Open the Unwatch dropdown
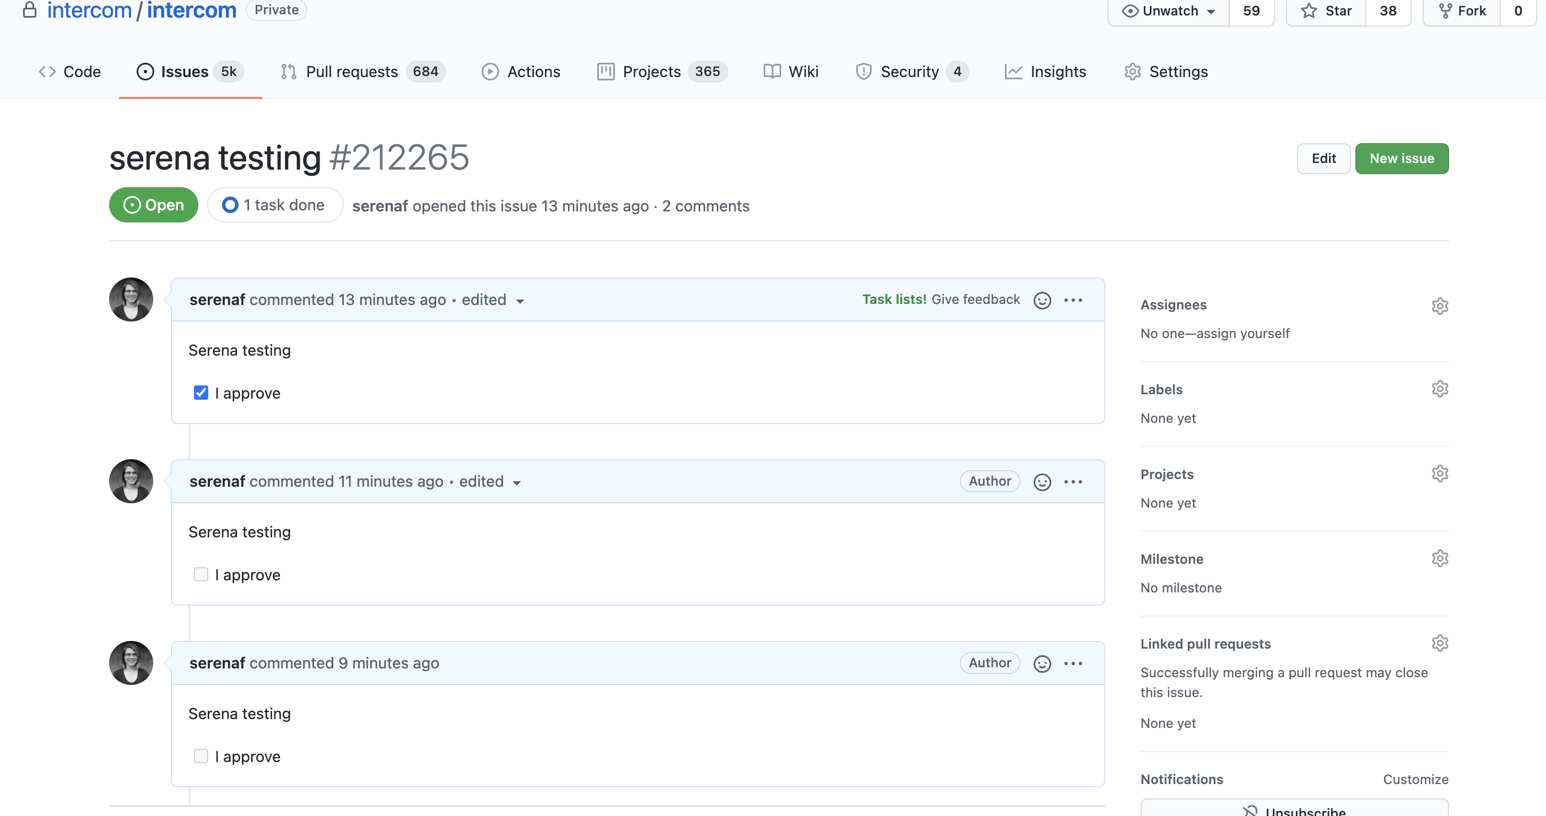Image resolution: width=1546 pixels, height=816 pixels. pos(1169,11)
